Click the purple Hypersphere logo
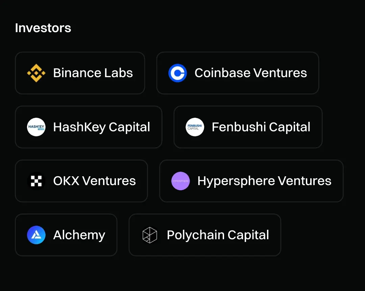Image resolution: width=365 pixels, height=291 pixels. click(x=180, y=181)
